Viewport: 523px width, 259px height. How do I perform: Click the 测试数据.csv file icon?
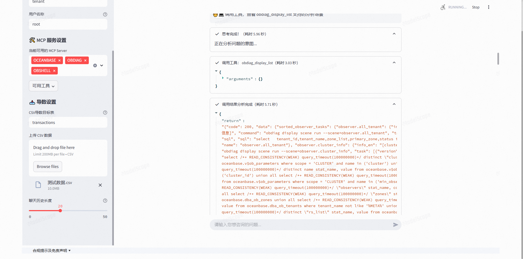coord(38,185)
